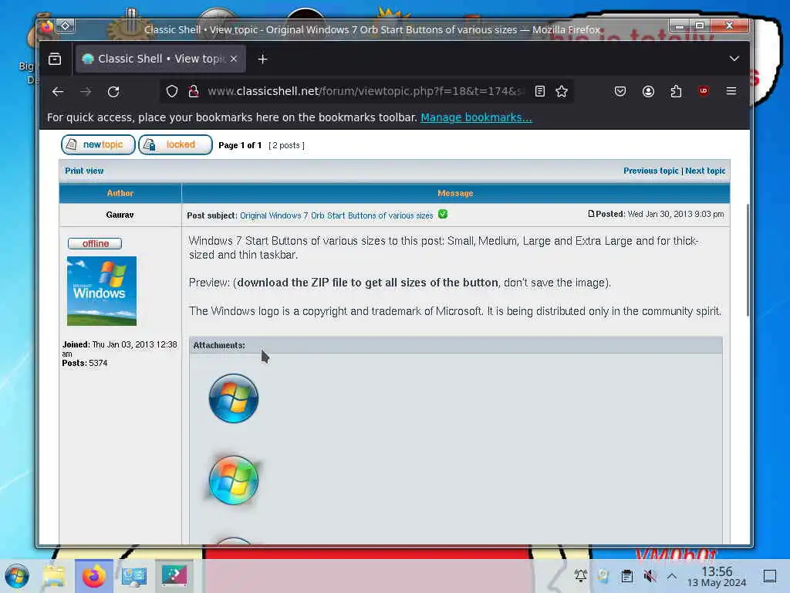The image size is (790, 593).
Task: Open post subject Original Windows 7 Orb link
Action: [x=336, y=215]
